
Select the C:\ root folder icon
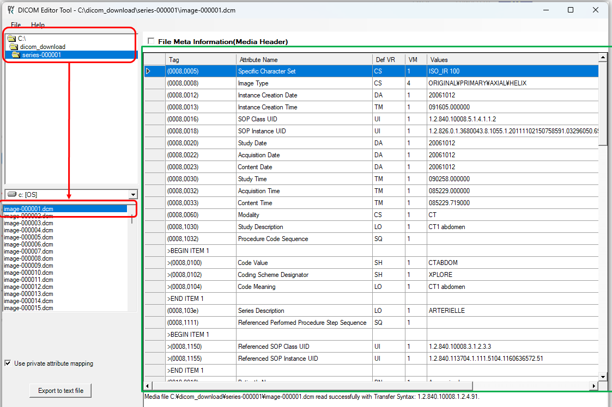click(x=11, y=39)
